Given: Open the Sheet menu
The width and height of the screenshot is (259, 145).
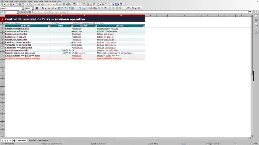Looking at the screenshot, I should pyautogui.click(x=36, y=1).
